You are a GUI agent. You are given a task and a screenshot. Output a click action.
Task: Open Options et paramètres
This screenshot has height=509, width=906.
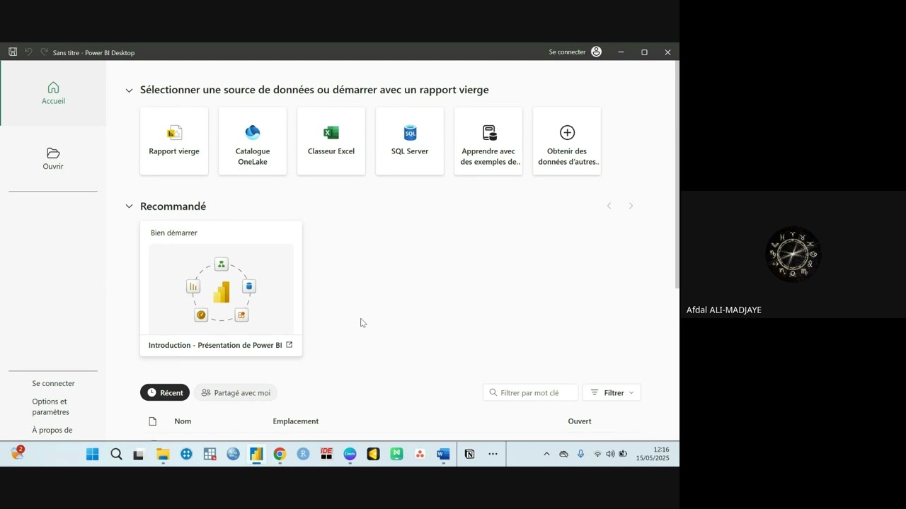coord(51,406)
